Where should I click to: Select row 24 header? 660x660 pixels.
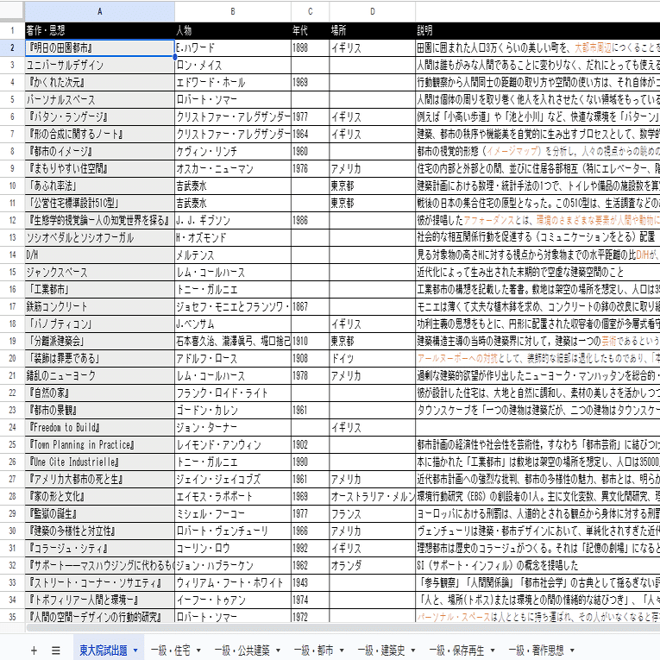pyautogui.click(x=12, y=428)
